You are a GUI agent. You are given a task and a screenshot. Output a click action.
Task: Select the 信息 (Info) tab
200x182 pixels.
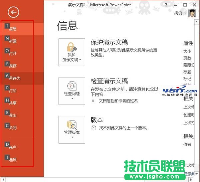(x=13, y=29)
